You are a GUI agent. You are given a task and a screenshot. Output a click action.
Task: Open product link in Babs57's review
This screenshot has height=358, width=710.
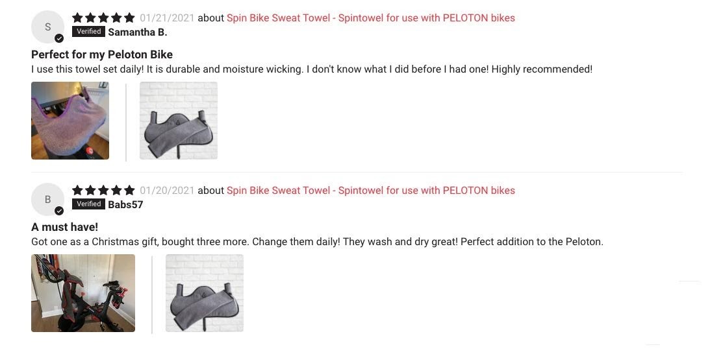coord(371,190)
